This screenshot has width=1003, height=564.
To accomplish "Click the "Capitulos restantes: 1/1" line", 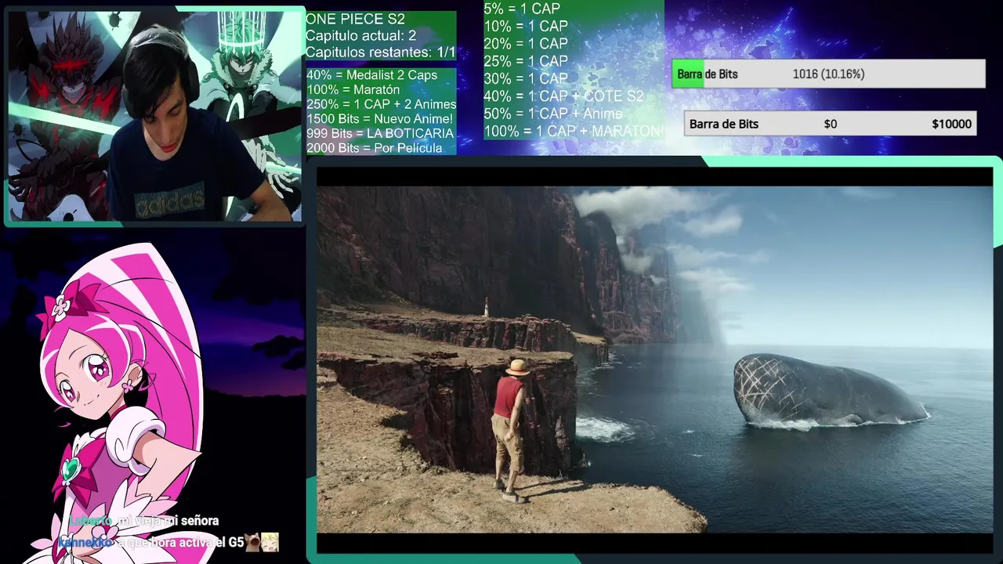I will pyautogui.click(x=380, y=52).
